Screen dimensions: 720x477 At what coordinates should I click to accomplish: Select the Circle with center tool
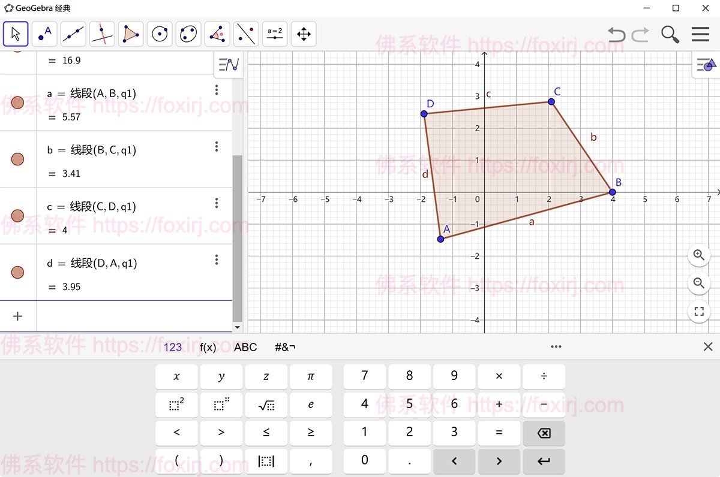[x=160, y=34]
